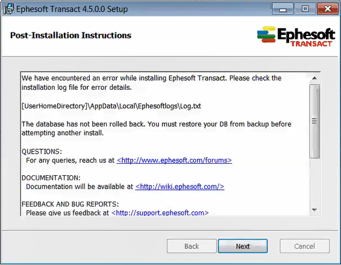The height and width of the screenshot is (265, 341).
Task: Click the scrollbar track below the thumb
Action: tap(314, 181)
